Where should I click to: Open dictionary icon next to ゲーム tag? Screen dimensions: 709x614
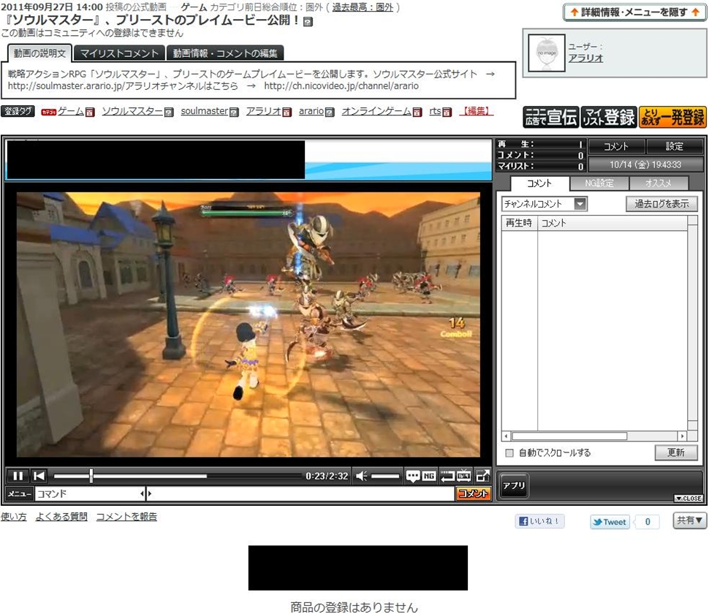tap(90, 112)
